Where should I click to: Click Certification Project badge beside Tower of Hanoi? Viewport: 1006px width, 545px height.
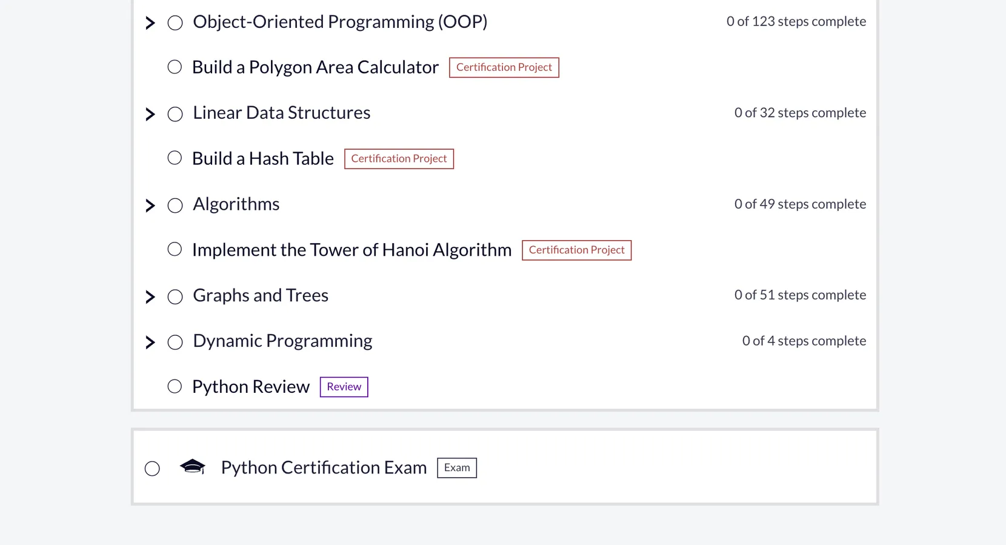[576, 250]
